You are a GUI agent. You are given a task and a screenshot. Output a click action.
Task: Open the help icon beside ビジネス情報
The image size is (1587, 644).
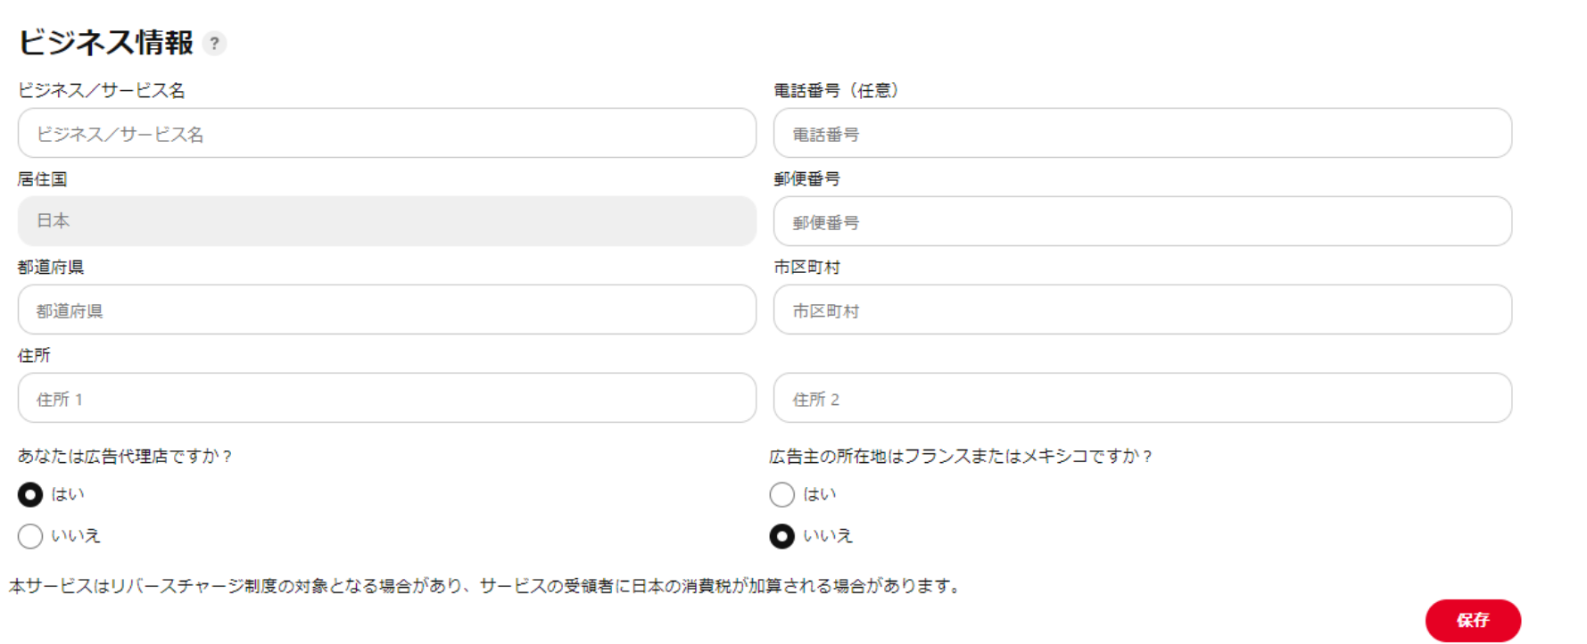pos(214,43)
